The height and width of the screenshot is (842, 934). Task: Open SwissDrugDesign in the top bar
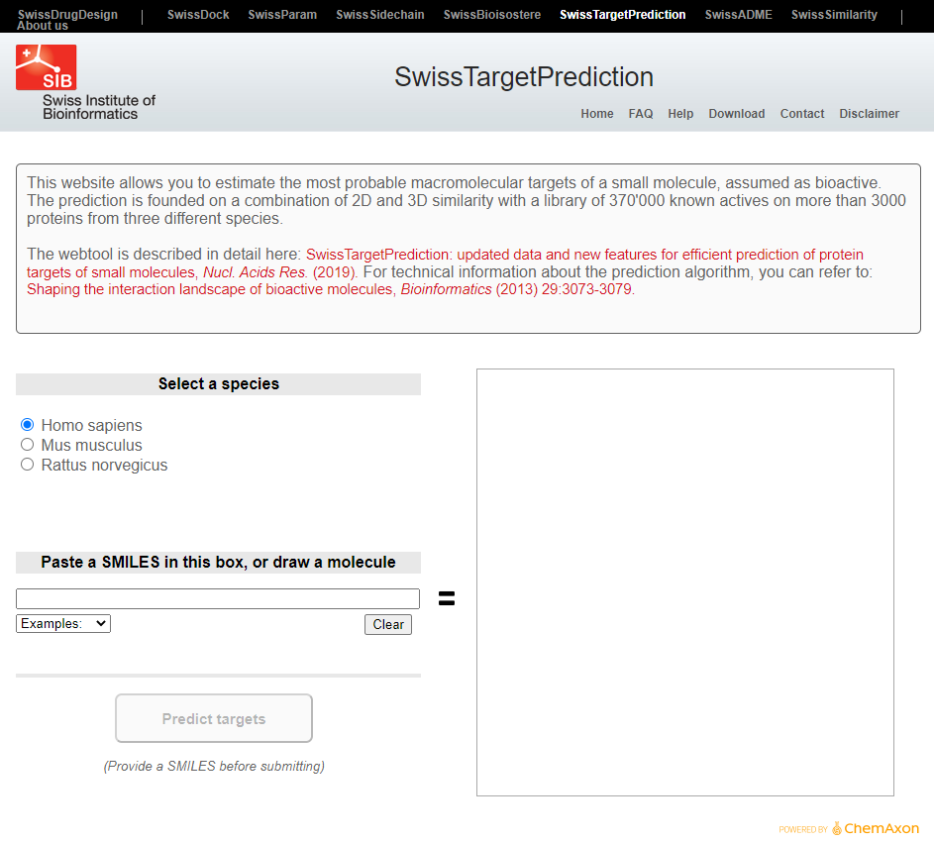coord(67,14)
